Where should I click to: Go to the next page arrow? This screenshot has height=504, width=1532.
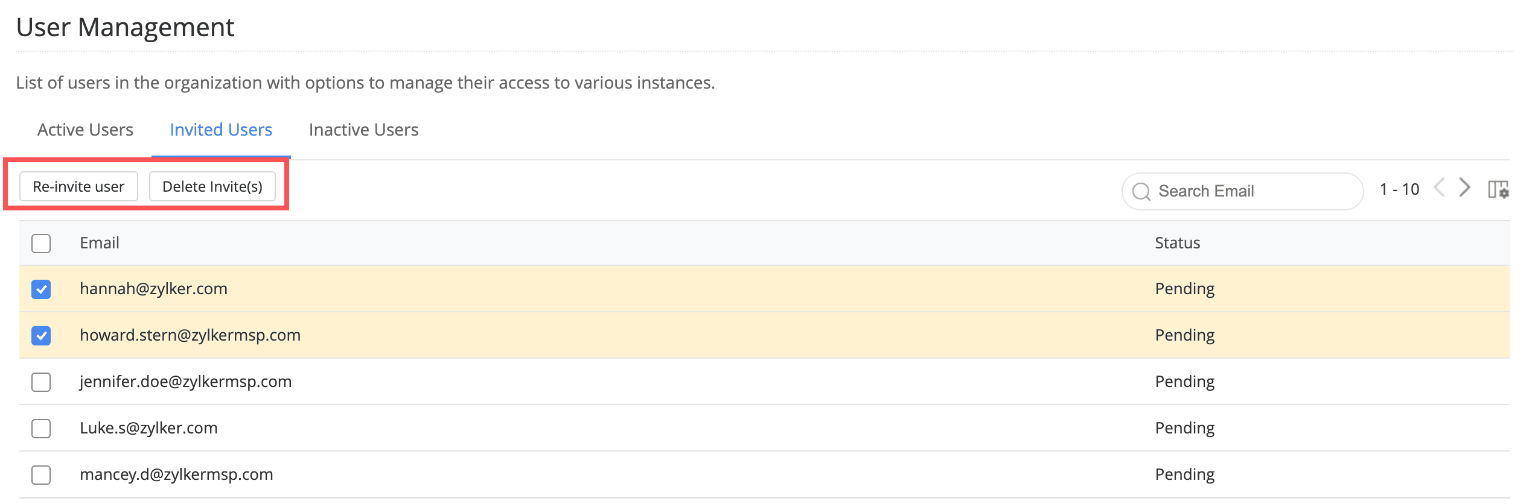[1465, 188]
